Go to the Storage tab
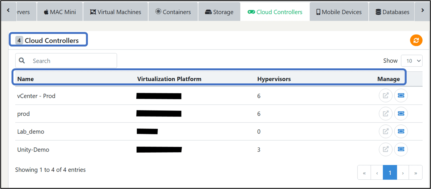 [219, 12]
